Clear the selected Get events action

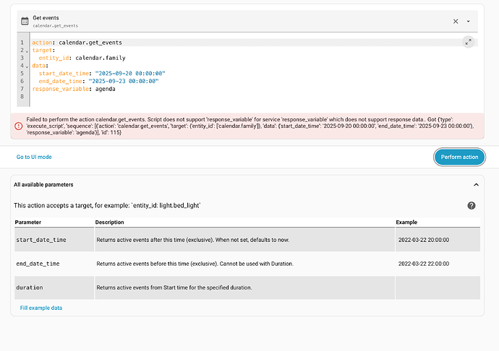[x=456, y=21]
